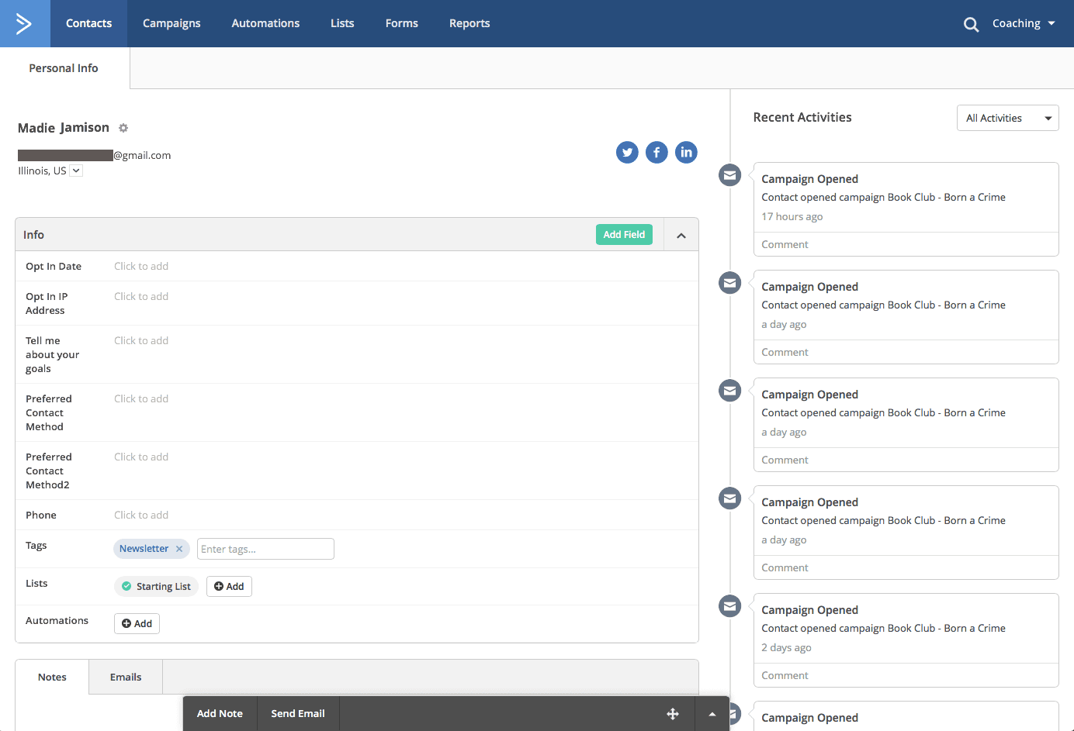This screenshot has width=1074, height=731.
Task: Toggle the Starting List subscription checkmark
Action: pyautogui.click(x=126, y=586)
